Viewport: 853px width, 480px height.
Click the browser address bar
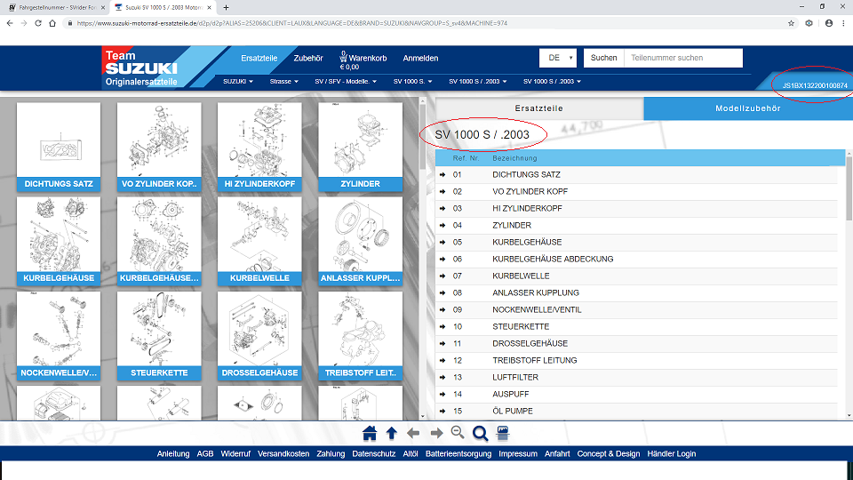pyautogui.click(x=425, y=23)
